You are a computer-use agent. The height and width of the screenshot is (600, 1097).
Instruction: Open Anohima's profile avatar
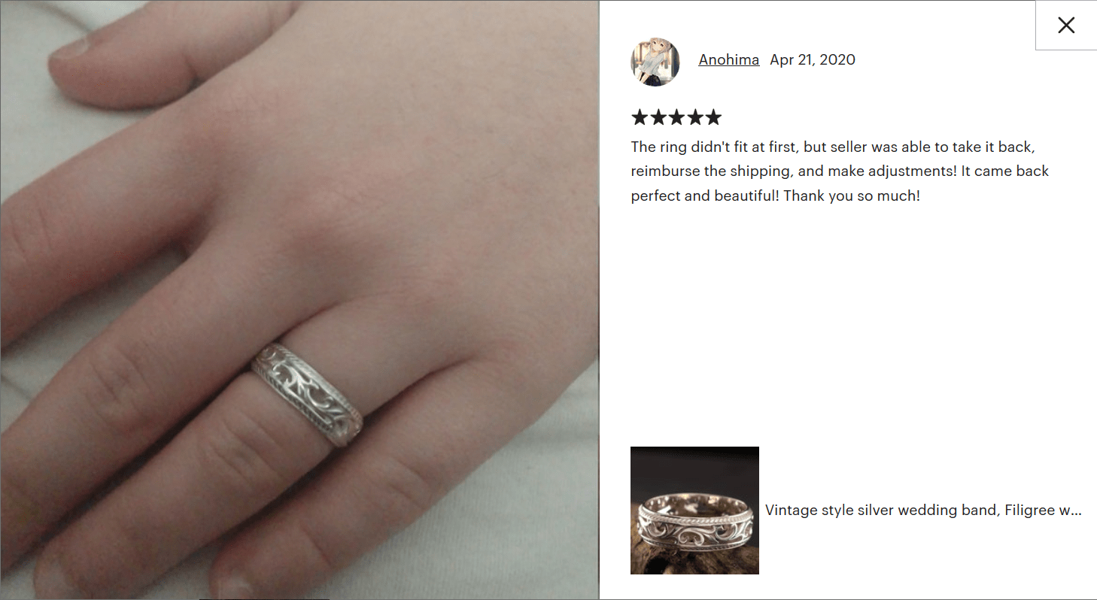(x=655, y=62)
